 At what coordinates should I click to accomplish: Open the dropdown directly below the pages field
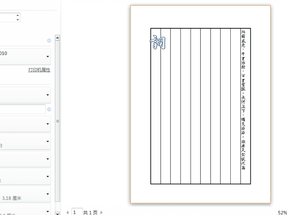[x=25, y=124]
